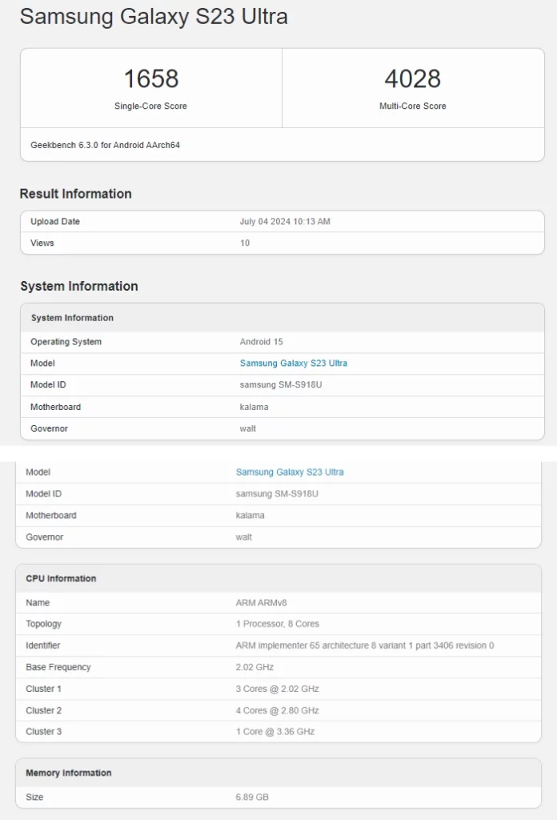Click the Base Frequency label

58,667
